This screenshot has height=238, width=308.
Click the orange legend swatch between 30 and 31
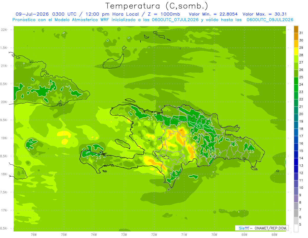click(296, 37)
